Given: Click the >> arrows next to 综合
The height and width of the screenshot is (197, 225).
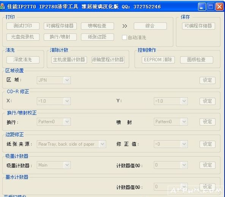Looking at the screenshot, I should tap(125, 26).
